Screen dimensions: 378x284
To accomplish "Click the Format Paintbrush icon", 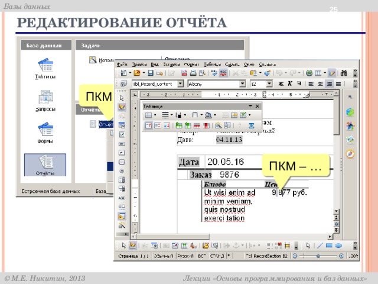I will click(x=267, y=73).
